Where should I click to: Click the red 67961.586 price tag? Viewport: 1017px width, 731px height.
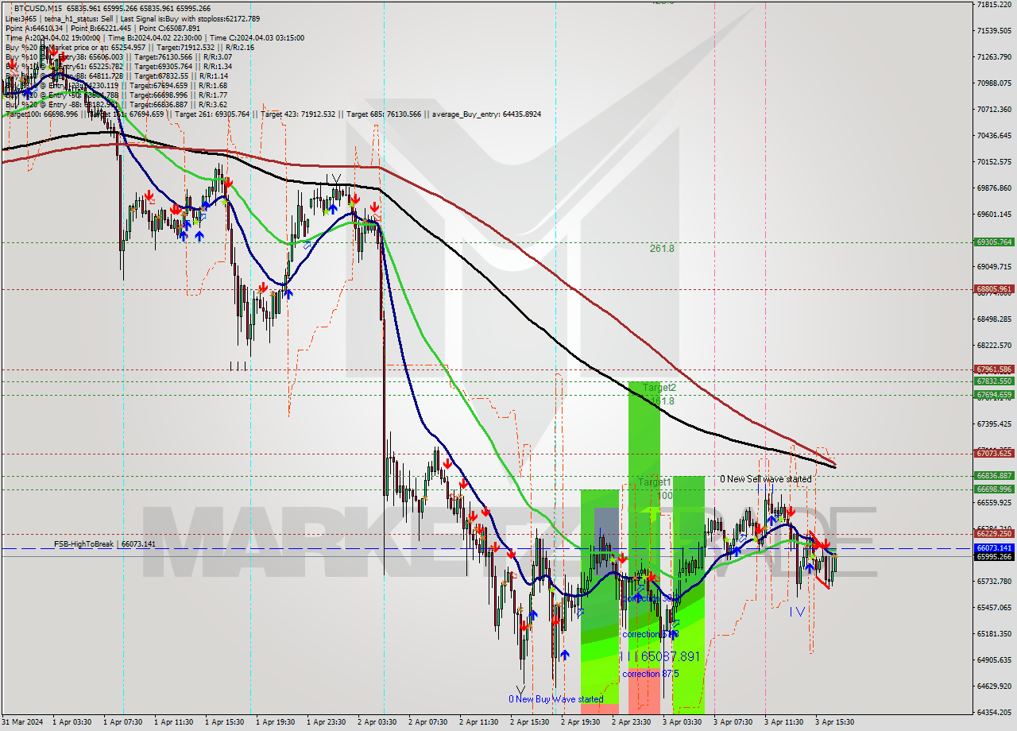[993, 369]
